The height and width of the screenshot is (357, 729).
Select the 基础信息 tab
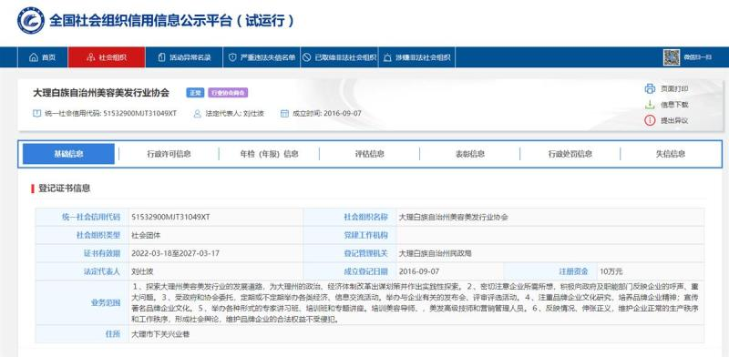click(68, 154)
